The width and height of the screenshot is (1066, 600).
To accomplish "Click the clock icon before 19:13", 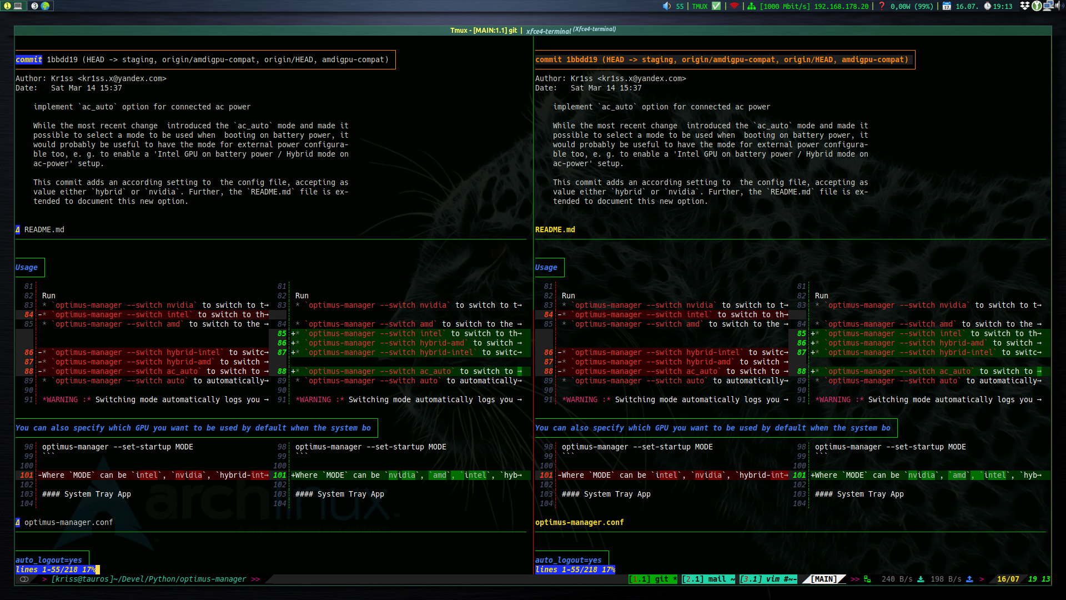I will click(988, 6).
